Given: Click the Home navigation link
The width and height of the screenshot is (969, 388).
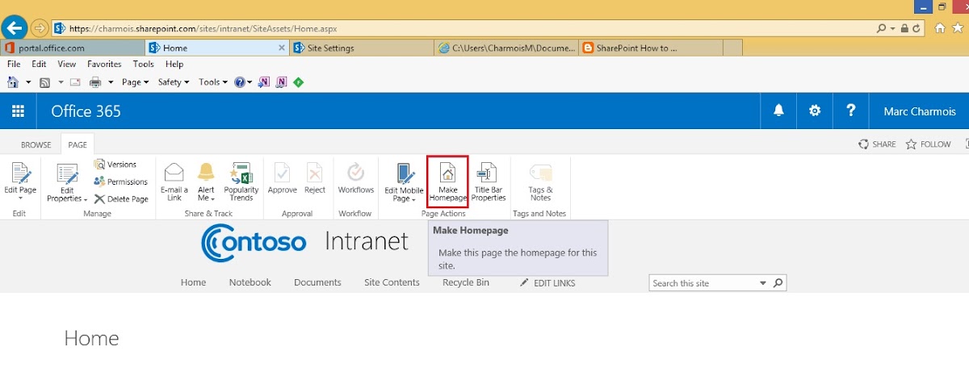Looking at the screenshot, I should tap(193, 282).
